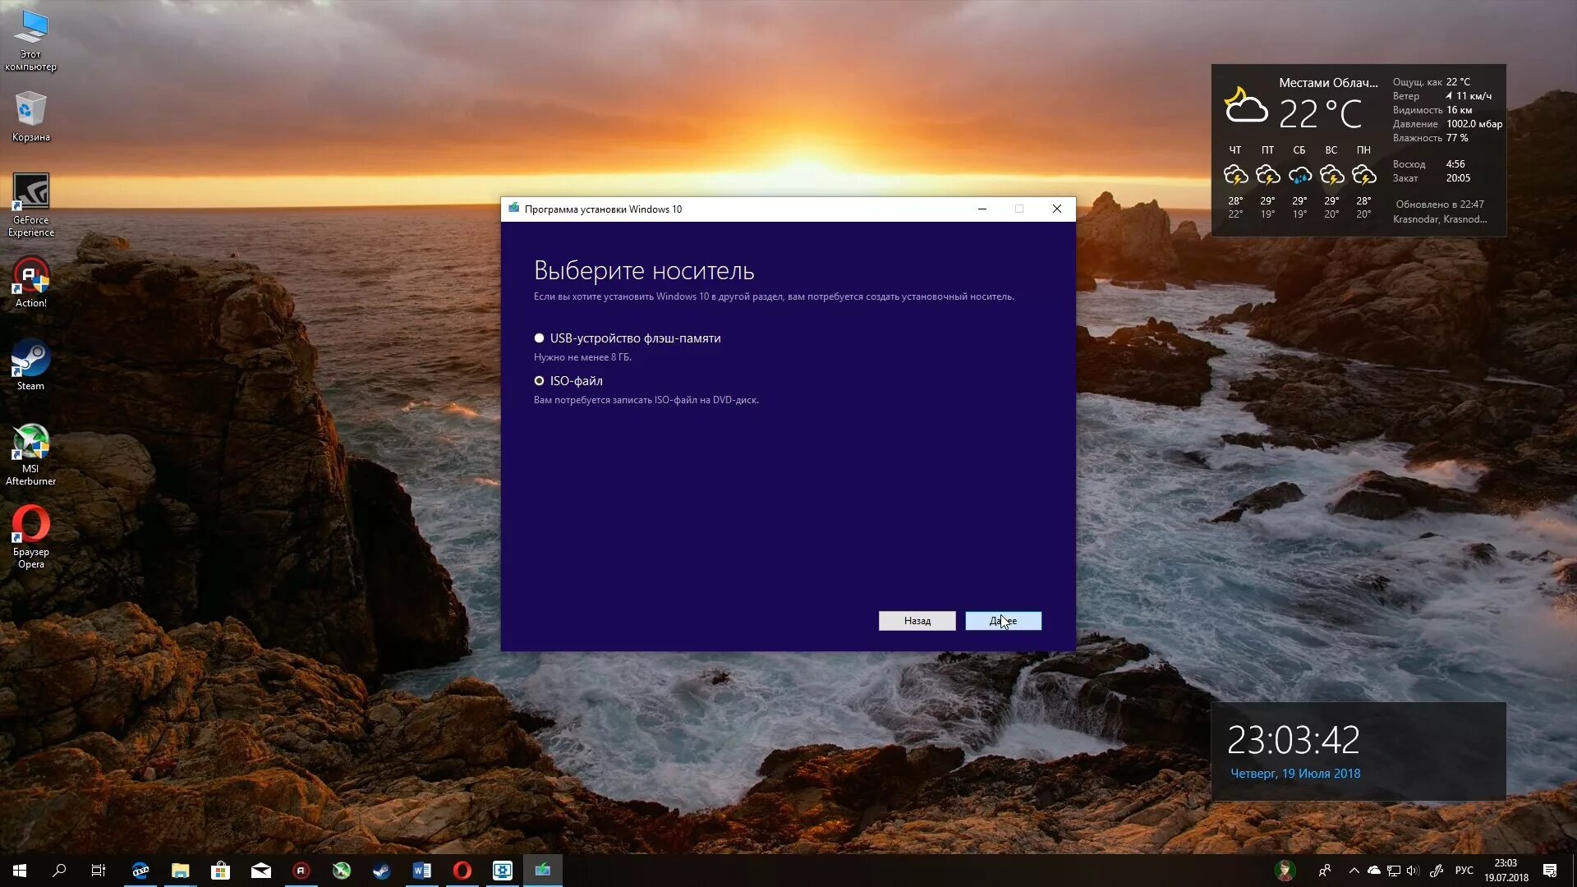Open the taskbar search bar
Viewport: 1577px width, 887px height.
(60, 870)
